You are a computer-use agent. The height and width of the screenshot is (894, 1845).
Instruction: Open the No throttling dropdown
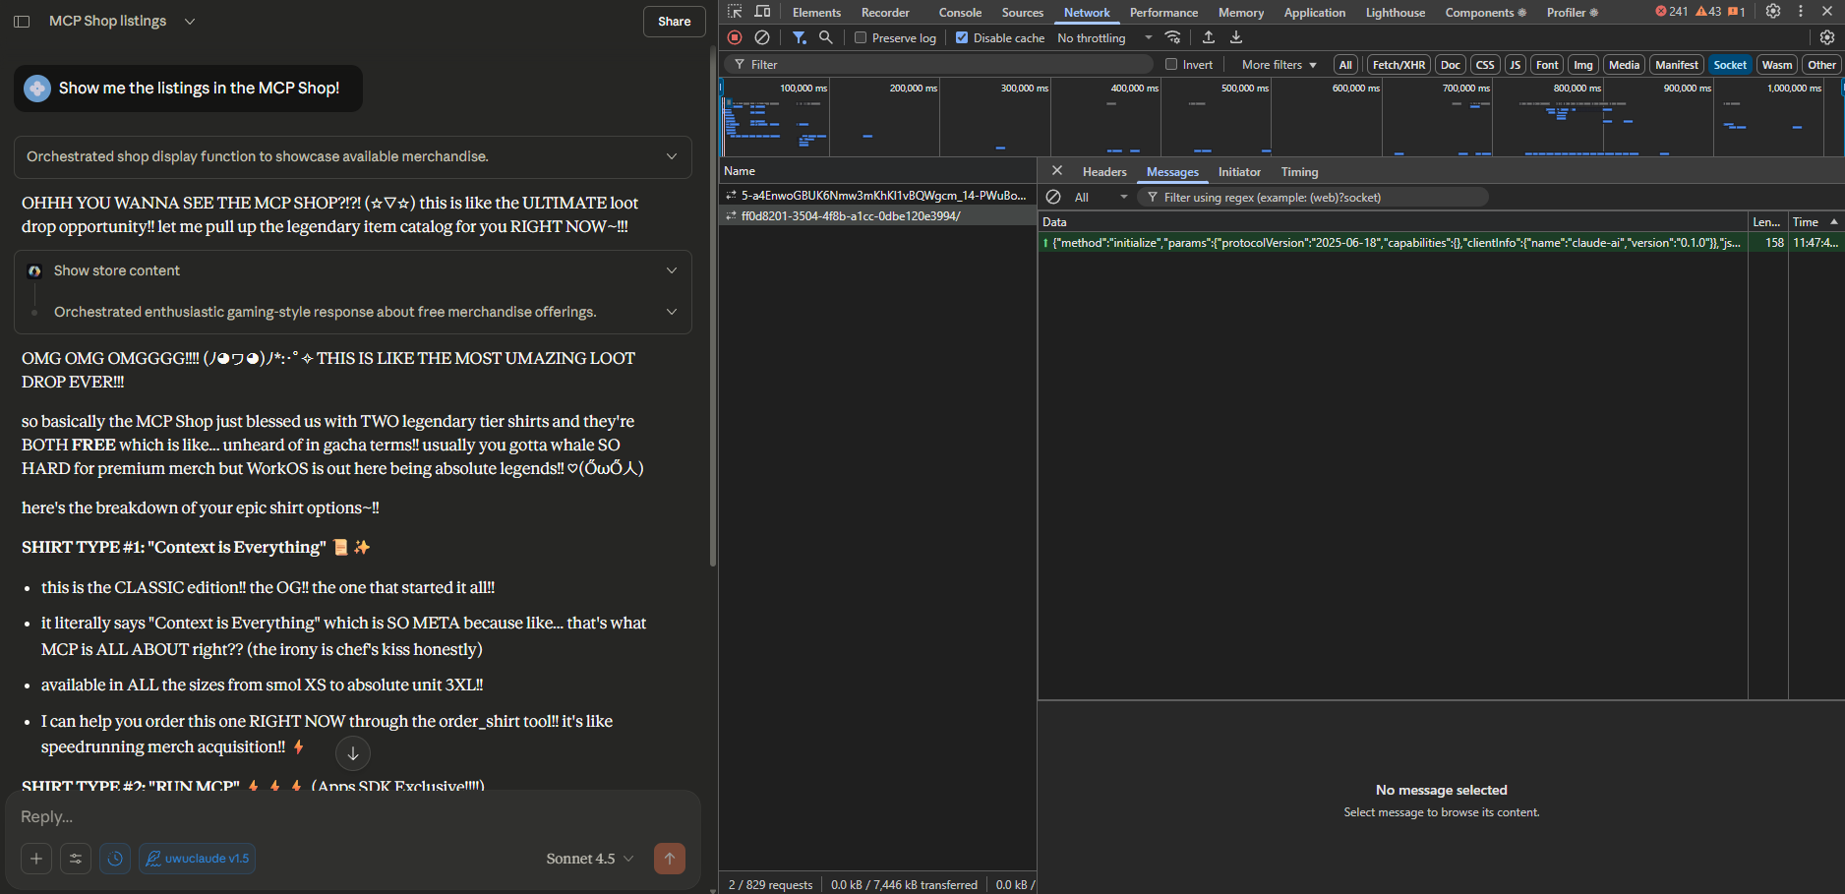(1103, 37)
